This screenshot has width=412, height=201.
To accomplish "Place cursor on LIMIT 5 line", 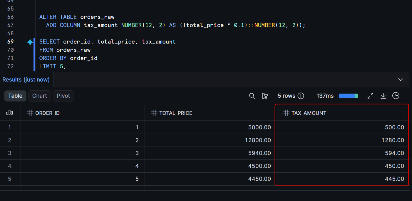I will tap(53, 67).
